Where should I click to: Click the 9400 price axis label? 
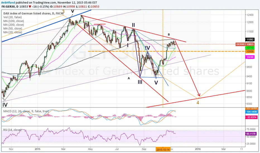[250, 76]
